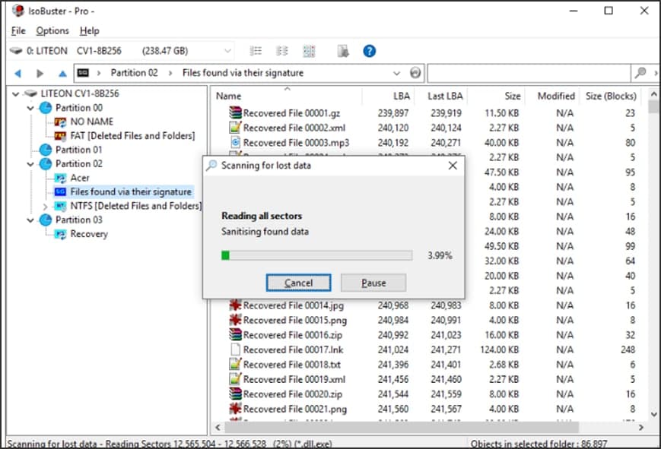Image resolution: width=661 pixels, height=449 pixels.
Task: Open the Help menu
Action: pyautogui.click(x=89, y=31)
